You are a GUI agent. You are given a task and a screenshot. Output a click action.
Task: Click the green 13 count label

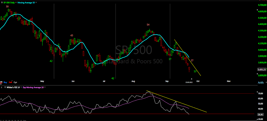pos(195,71)
